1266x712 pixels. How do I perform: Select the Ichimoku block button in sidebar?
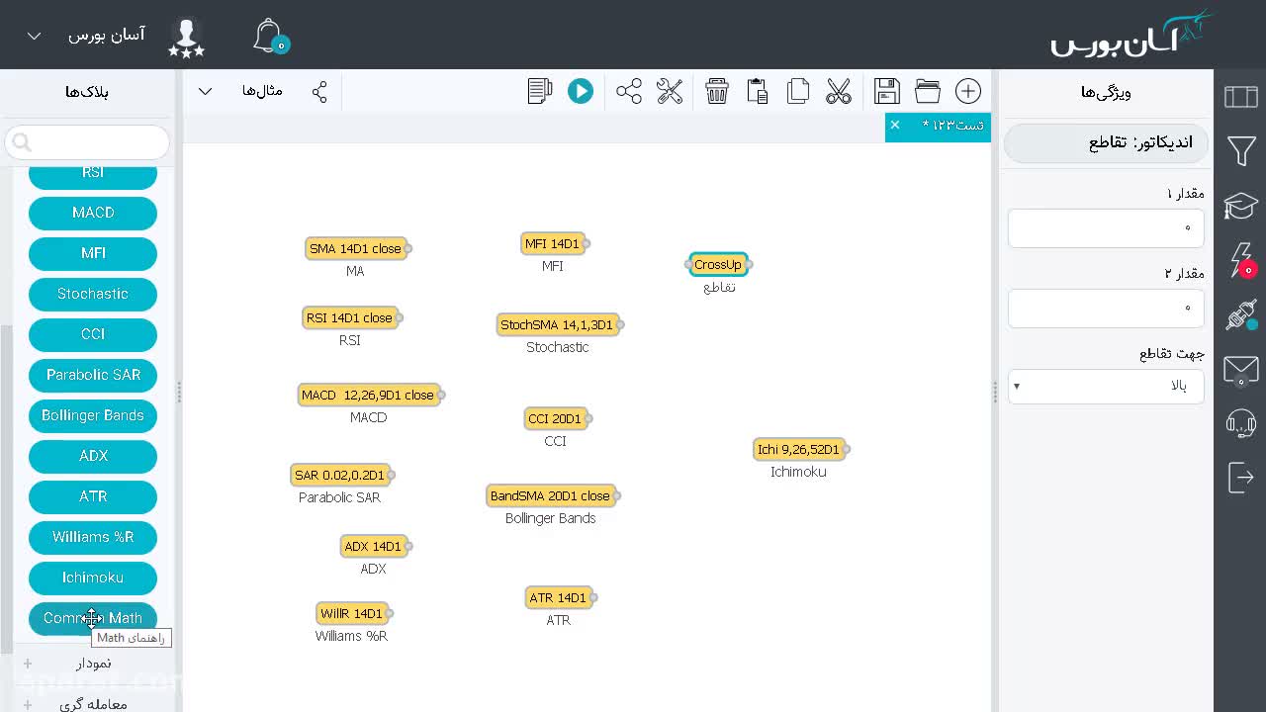click(x=93, y=578)
